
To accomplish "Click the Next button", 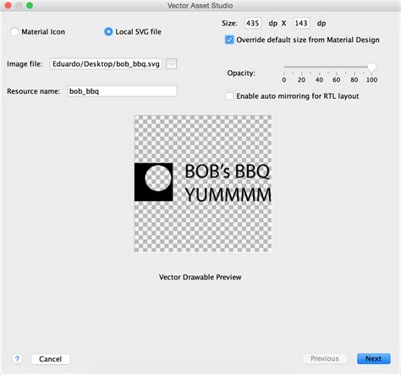I will point(374,359).
